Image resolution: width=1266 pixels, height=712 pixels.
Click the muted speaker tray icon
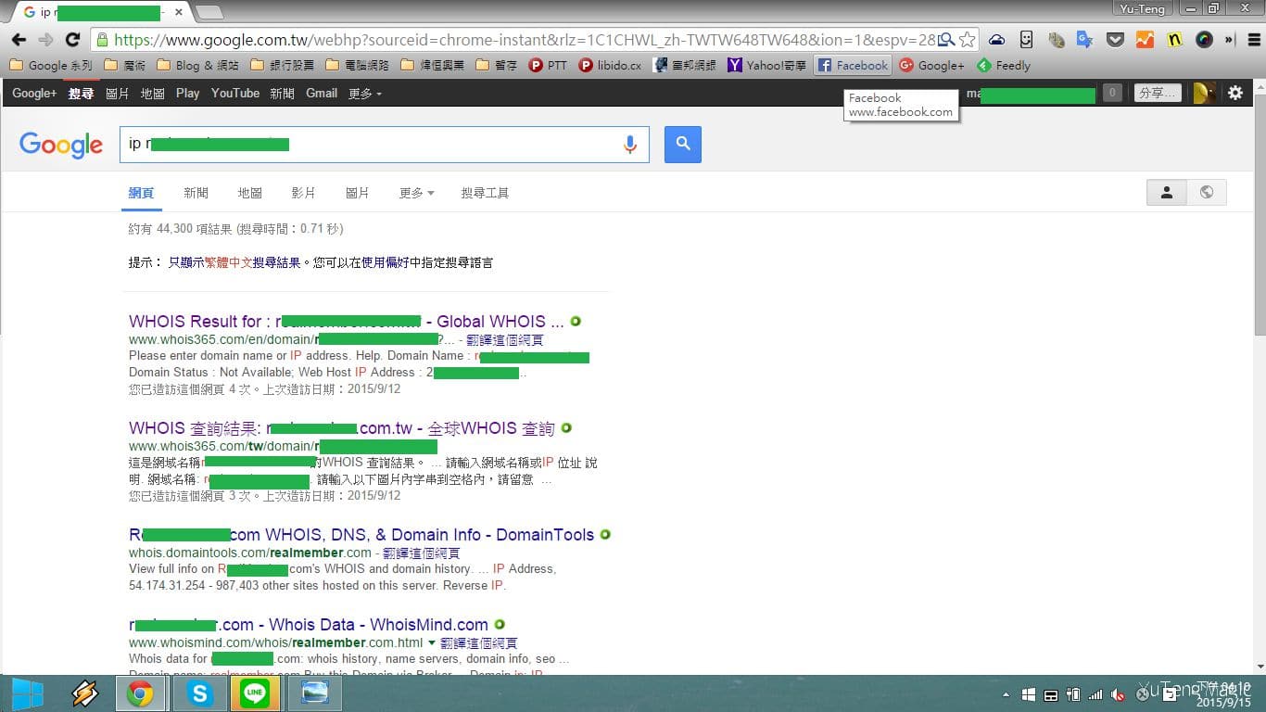(1119, 694)
